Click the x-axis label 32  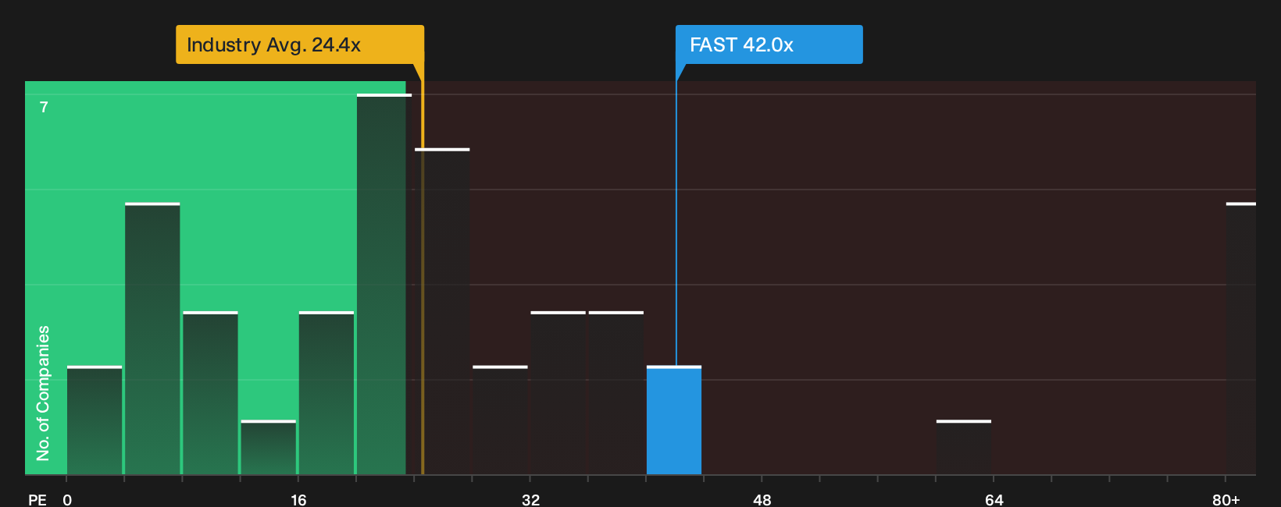(x=530, y=499)
